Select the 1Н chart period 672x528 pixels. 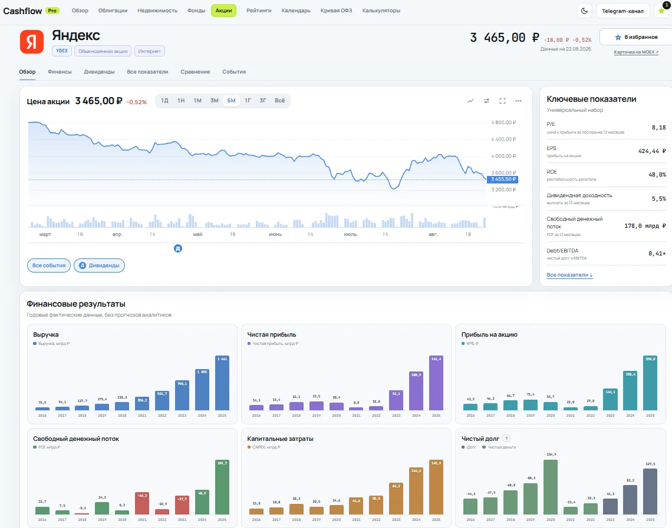(x=181, y=101)
